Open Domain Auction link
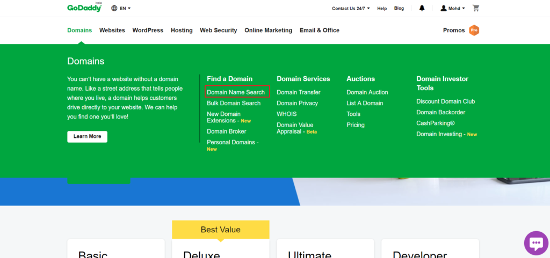 pyautogui.click(x=367, y=92)
